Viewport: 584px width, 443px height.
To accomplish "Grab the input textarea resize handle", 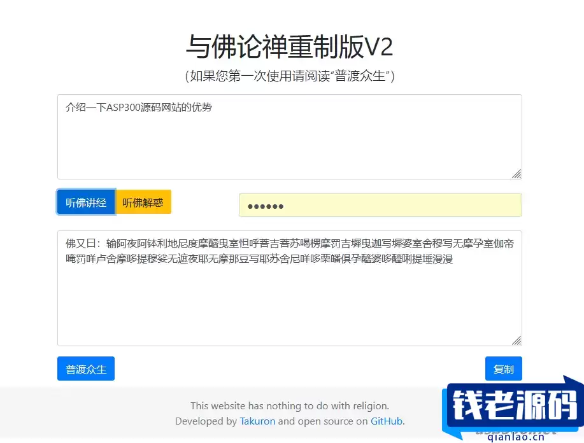I will coord(516,174).
